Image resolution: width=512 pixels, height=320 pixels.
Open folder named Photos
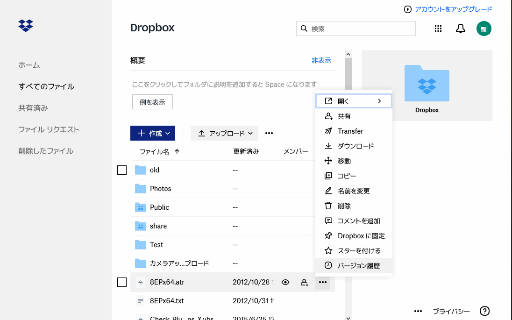160,189
